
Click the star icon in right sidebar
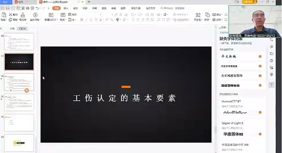click(x=272, y=47)
